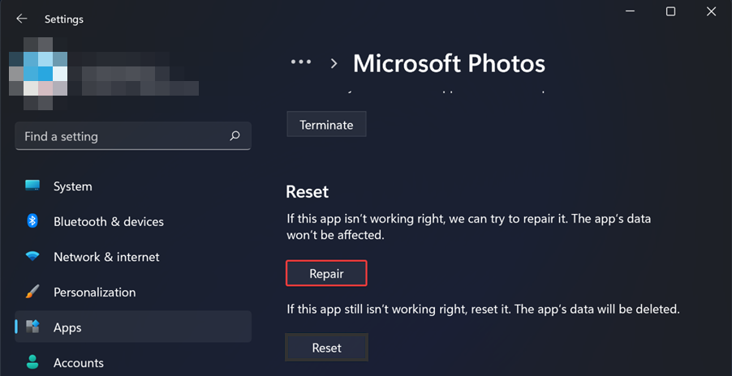Screen dimensions: 732x376
Task: Open the breadcrumb ellipsis menu
Action: tap(301, 62)
